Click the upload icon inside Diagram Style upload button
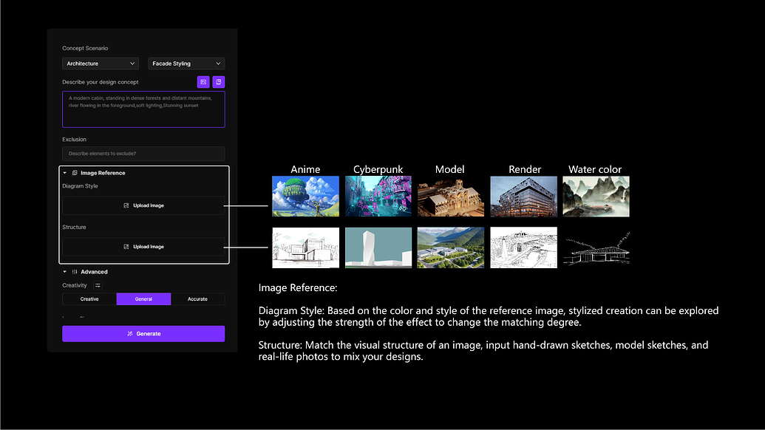The width and height of the screenshot is (765, 430). (126, 205)
